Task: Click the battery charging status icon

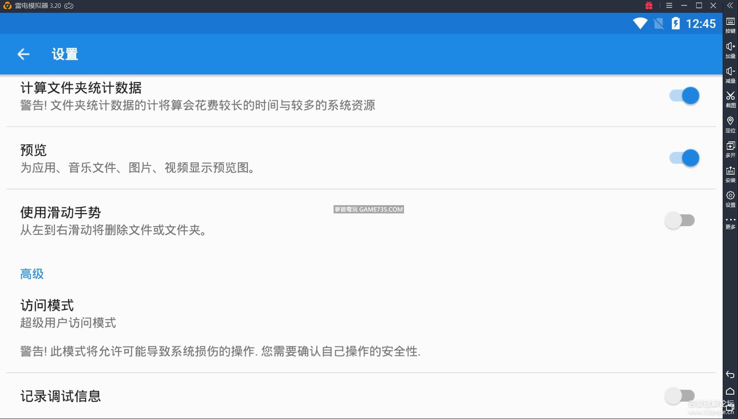Action: coord(675,23)
